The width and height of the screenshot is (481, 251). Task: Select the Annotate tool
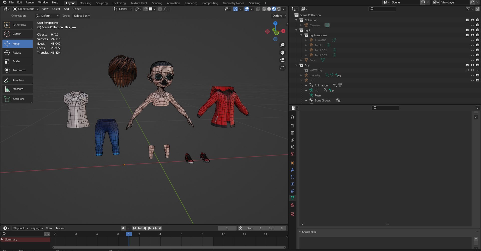coord(18,80)
